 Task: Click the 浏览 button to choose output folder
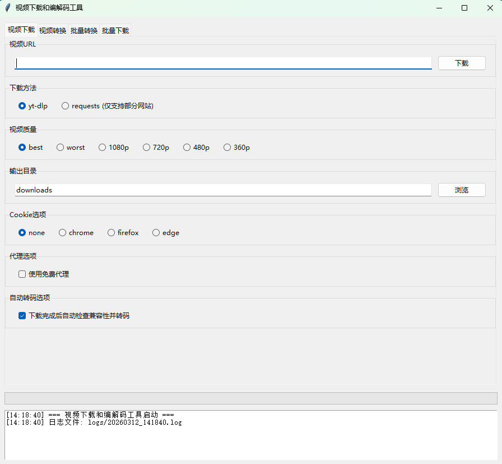click(462, 190)
